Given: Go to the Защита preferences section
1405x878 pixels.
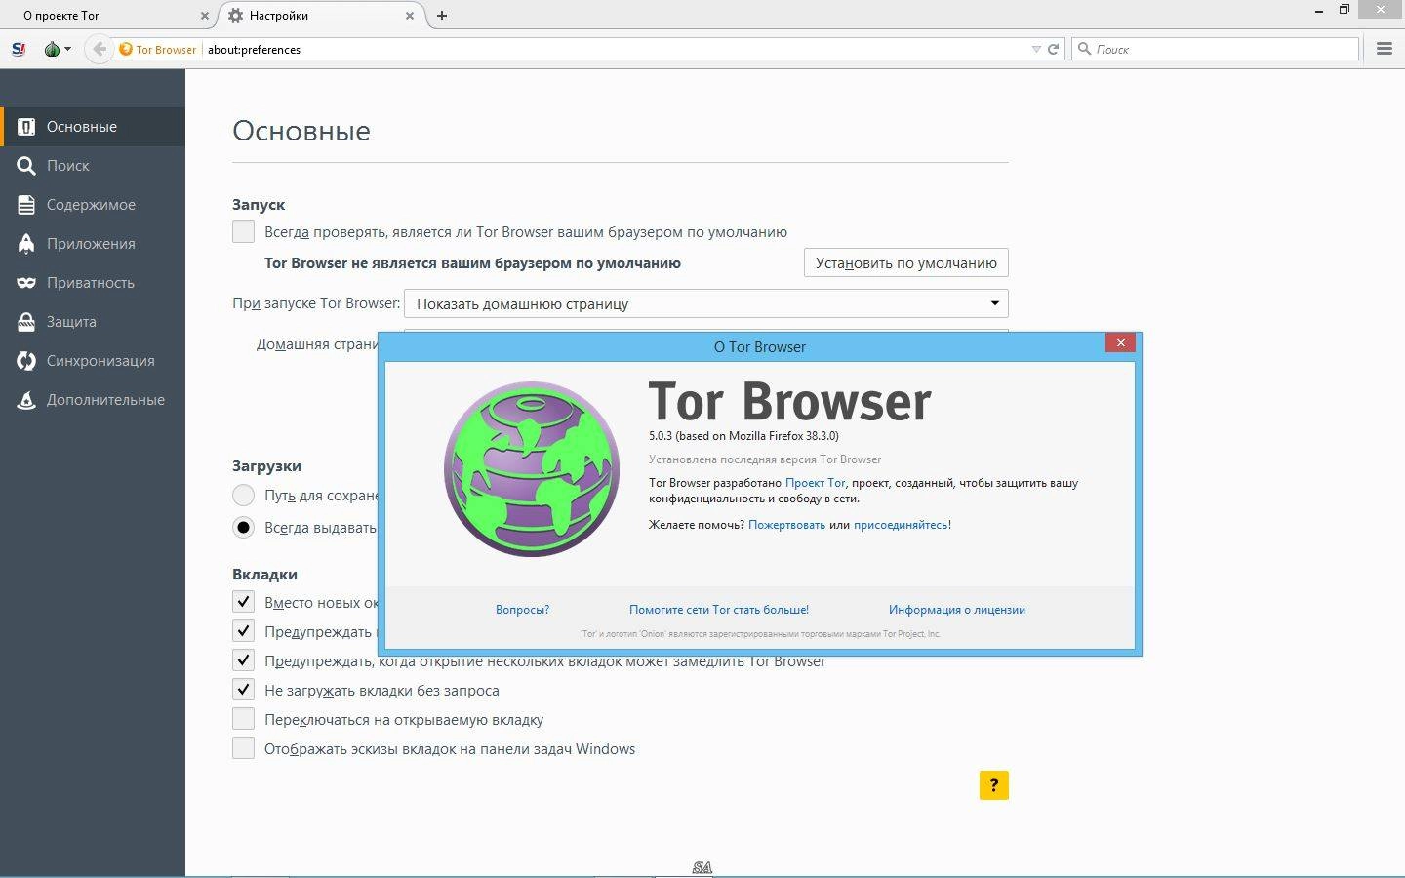Looking at the screenshot, I should click(93, 322).
